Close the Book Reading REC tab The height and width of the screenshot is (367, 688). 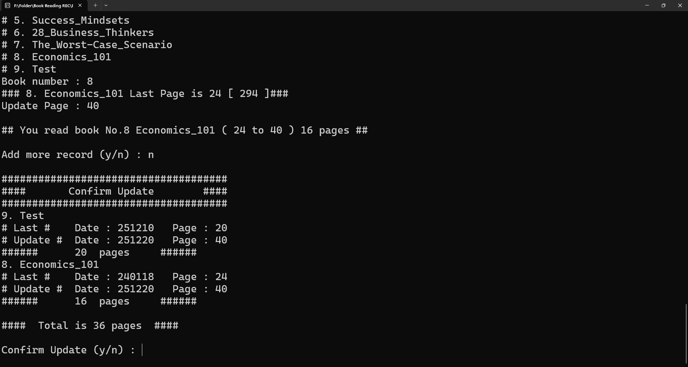pyautogui.click(x=80, y=5)
